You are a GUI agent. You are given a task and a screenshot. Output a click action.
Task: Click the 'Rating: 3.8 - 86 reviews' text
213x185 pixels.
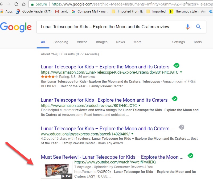coord(77,77)
